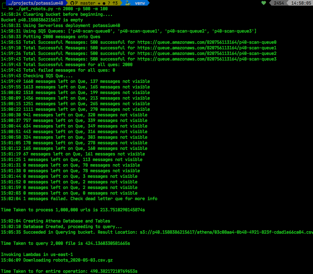The image size is (313, 274).
Task: Click the green heart status icon
Action: pos(264,3)
